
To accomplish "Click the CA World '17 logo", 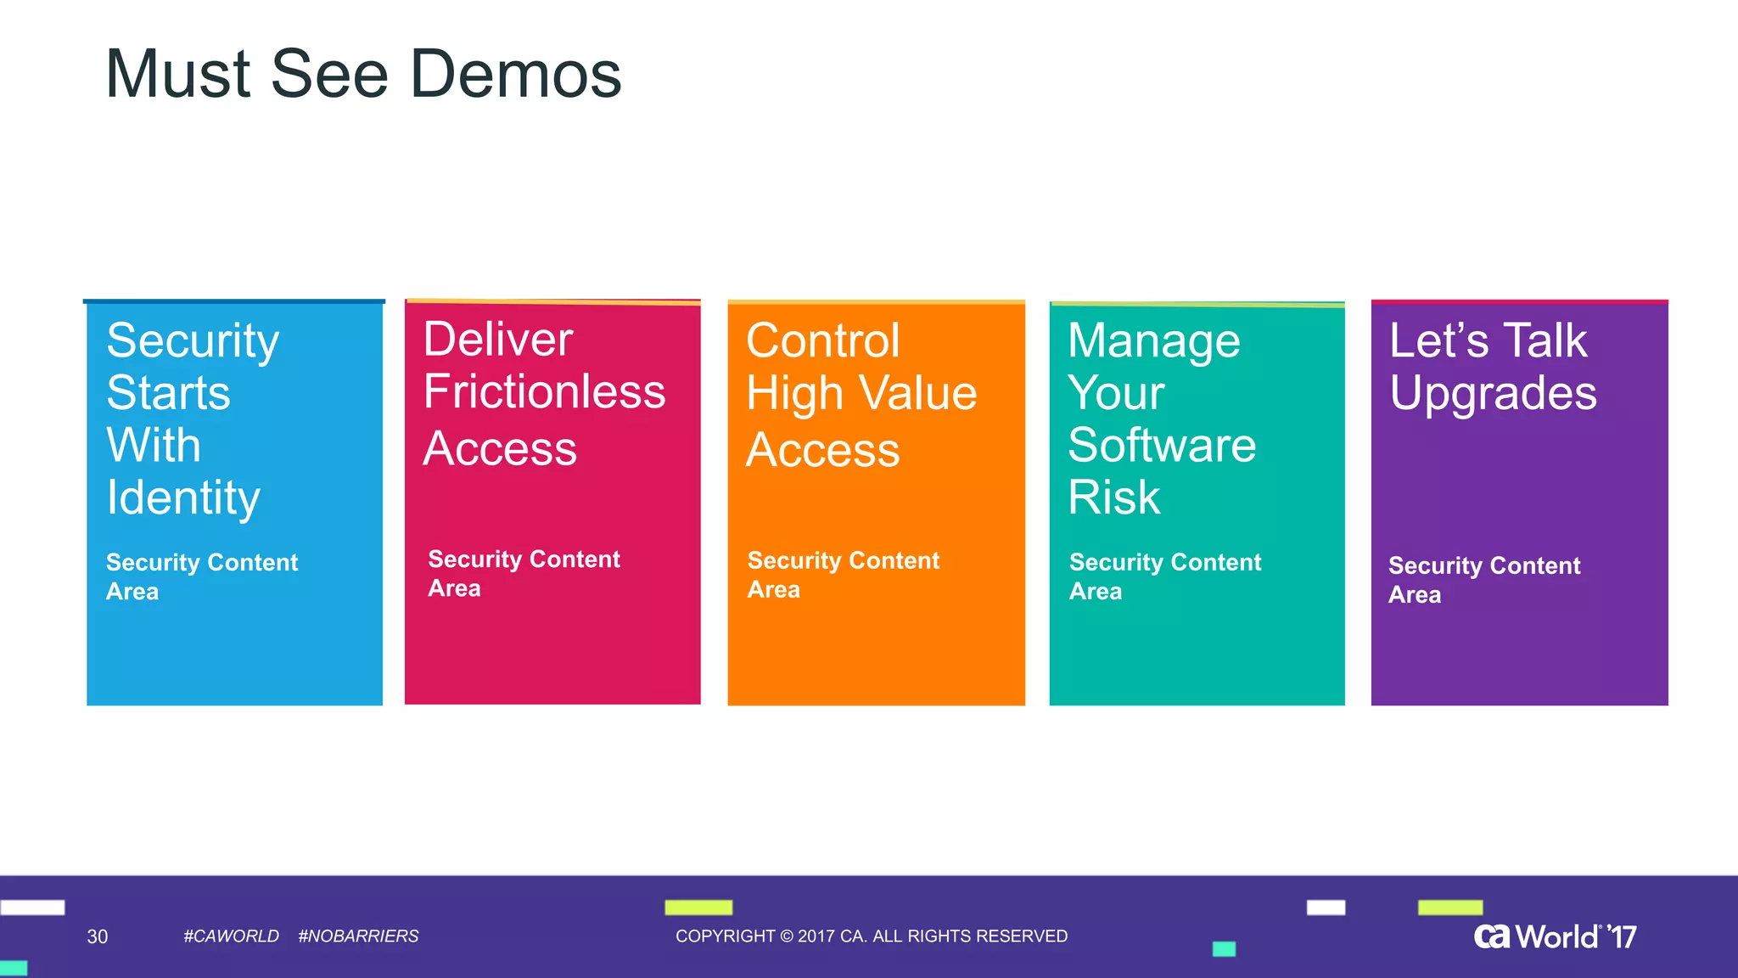I will click(x=1555, y=936).
